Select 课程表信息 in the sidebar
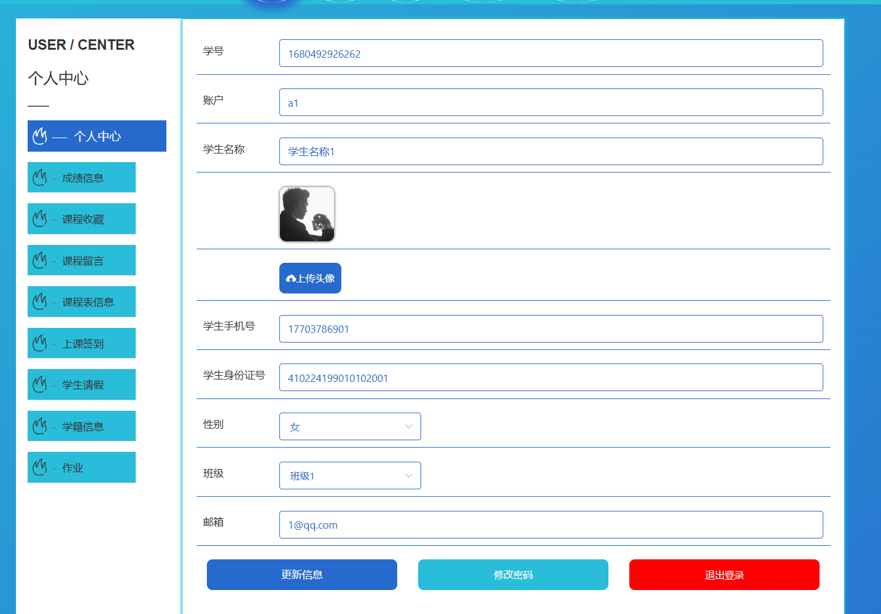Screen dimensions: 881x614 click(82, 301)
